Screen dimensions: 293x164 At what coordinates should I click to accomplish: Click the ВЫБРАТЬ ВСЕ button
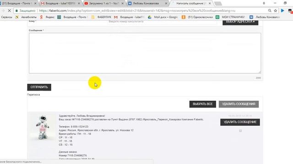(202, 104)
